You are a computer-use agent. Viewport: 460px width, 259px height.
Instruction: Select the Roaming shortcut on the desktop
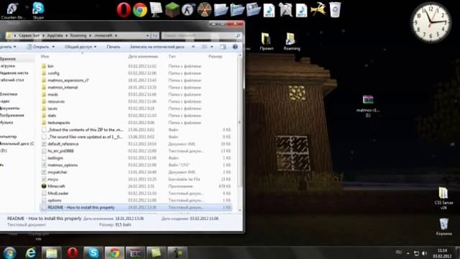pos(291,42)
